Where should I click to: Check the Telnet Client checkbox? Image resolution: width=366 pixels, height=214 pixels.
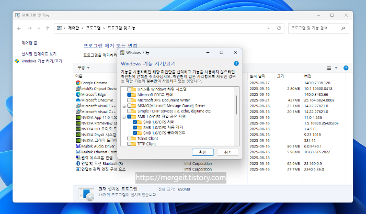129,138
